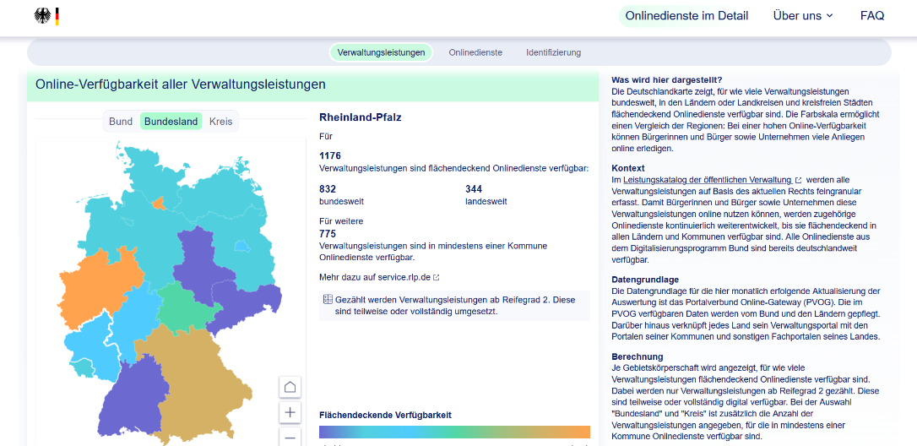Click external link icon beside service.rlp.de
This screenshot has width=917, height=446.
[437, 277]
